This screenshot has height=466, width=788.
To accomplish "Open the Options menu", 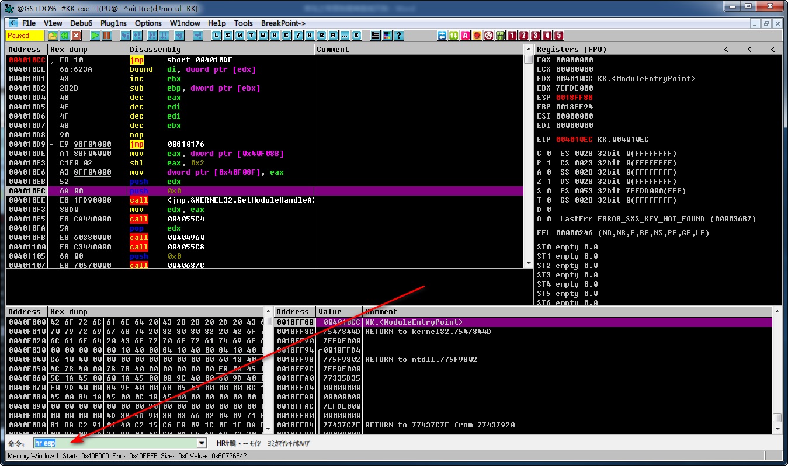I will click(148, 23).
